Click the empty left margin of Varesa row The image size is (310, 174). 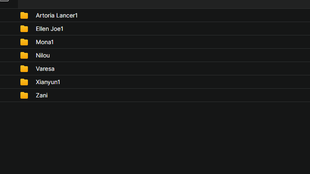[x=9, y=69]
